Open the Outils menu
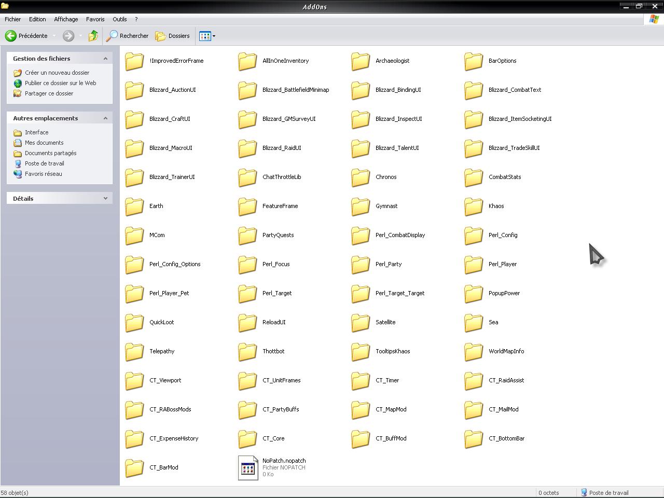This screenshot has height=498, width=664. click(120, 19)
